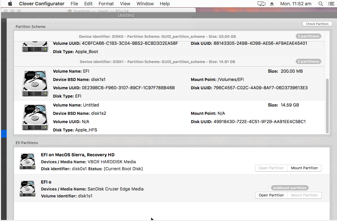
Task: Open Notification Center list icon
Action: pyautogui.click(x=331, y=4)
